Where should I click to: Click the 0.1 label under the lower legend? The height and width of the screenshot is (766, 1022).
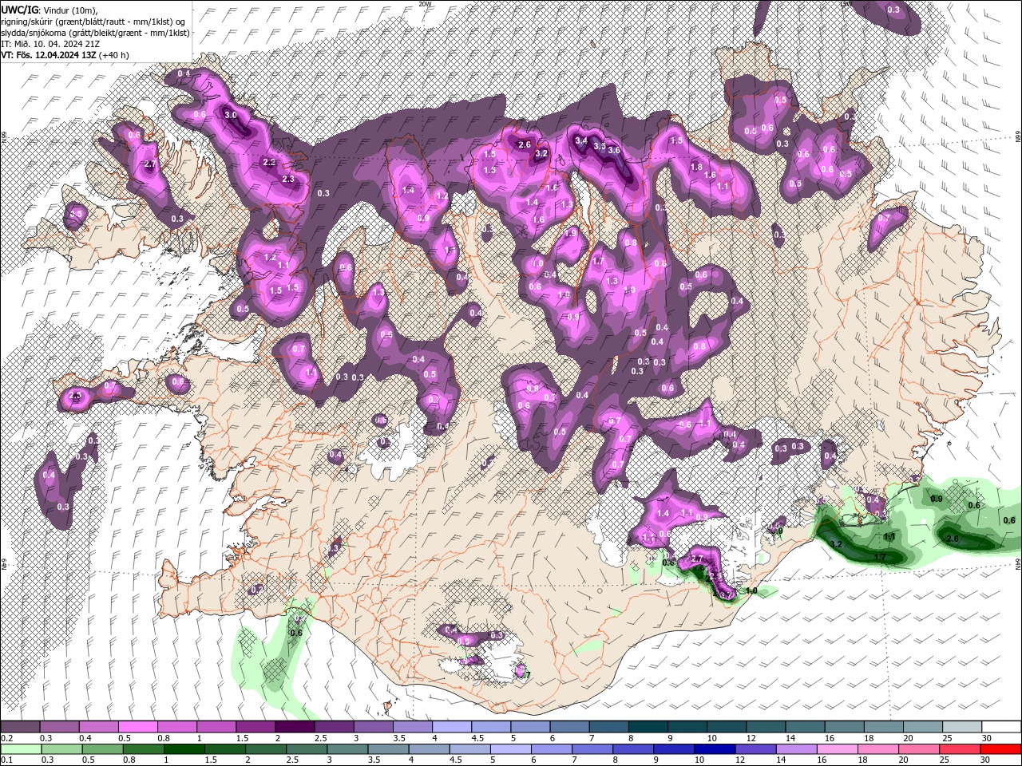tap(6, 760)
